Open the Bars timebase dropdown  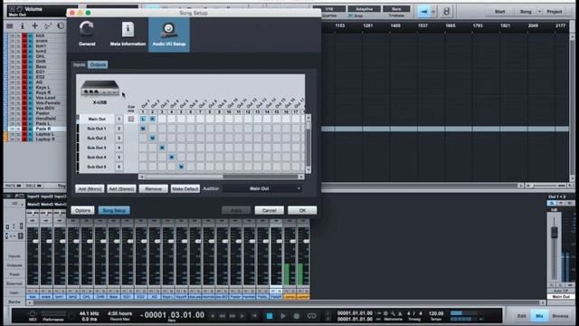tap(396, 9)
